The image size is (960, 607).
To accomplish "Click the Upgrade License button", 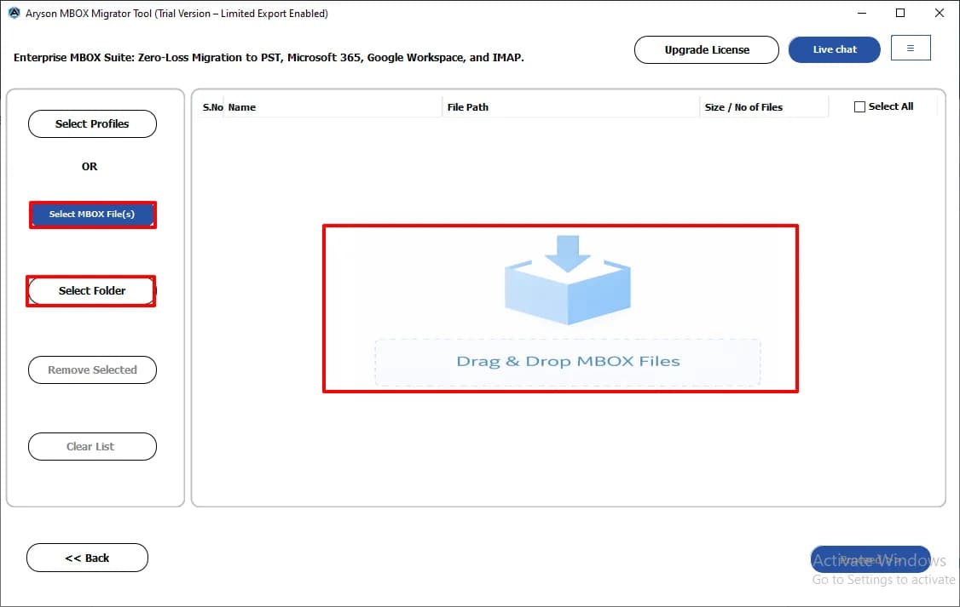I will pos(707,49).
